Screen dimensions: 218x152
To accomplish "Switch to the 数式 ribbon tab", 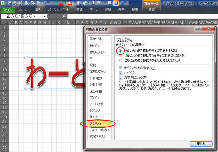I will point(79,10).
